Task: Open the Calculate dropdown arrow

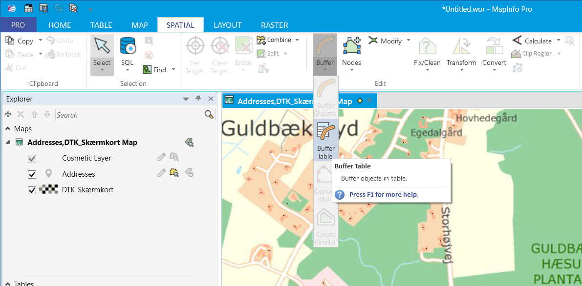Action: 558,40
